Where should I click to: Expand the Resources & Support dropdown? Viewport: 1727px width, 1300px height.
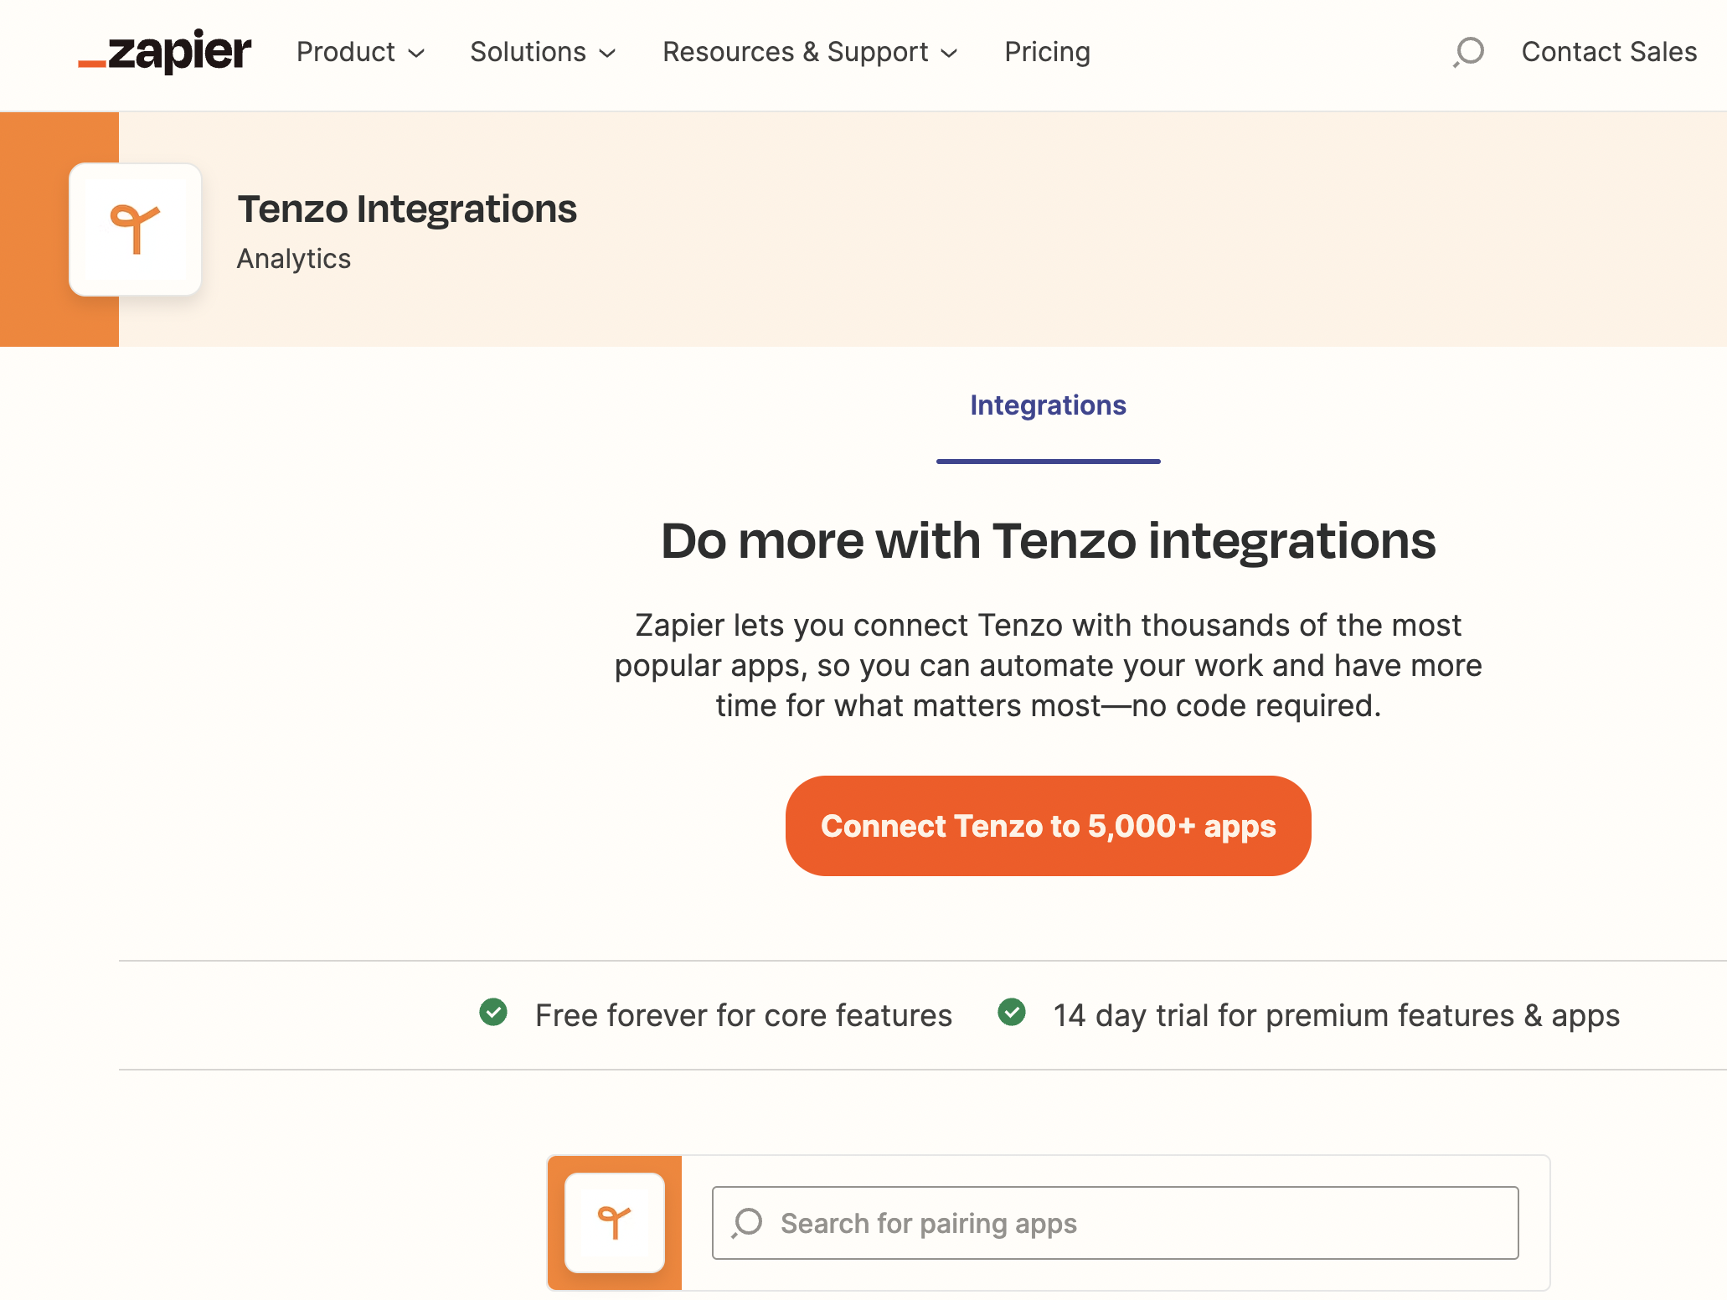click(810, 52)
